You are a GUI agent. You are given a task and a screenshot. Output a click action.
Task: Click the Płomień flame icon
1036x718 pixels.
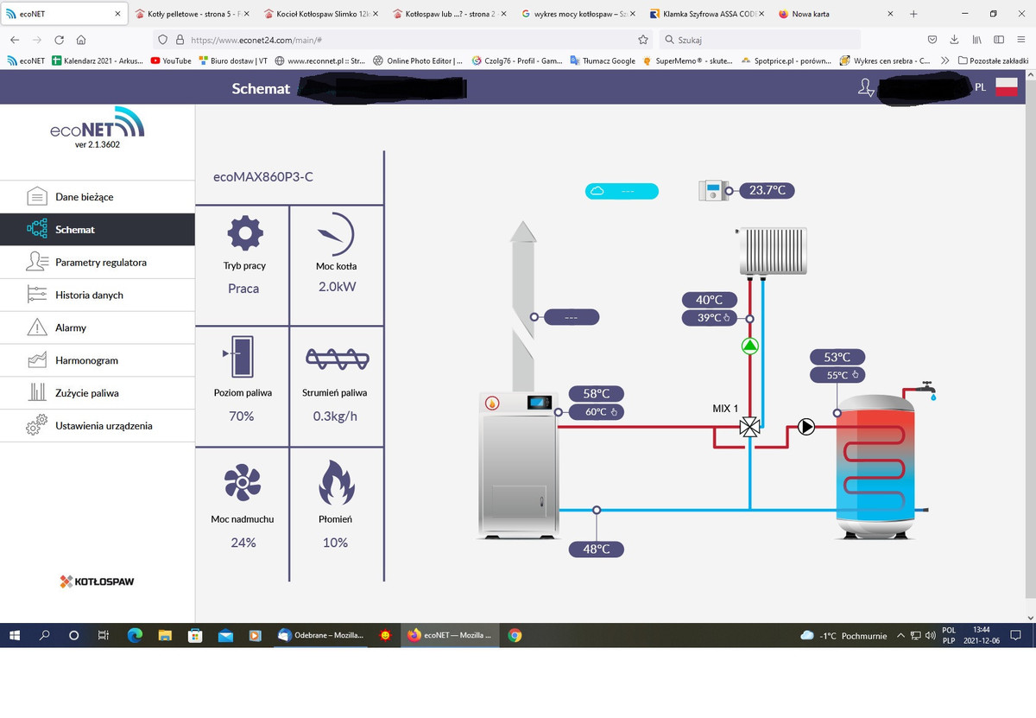click(x=336, y=482)
